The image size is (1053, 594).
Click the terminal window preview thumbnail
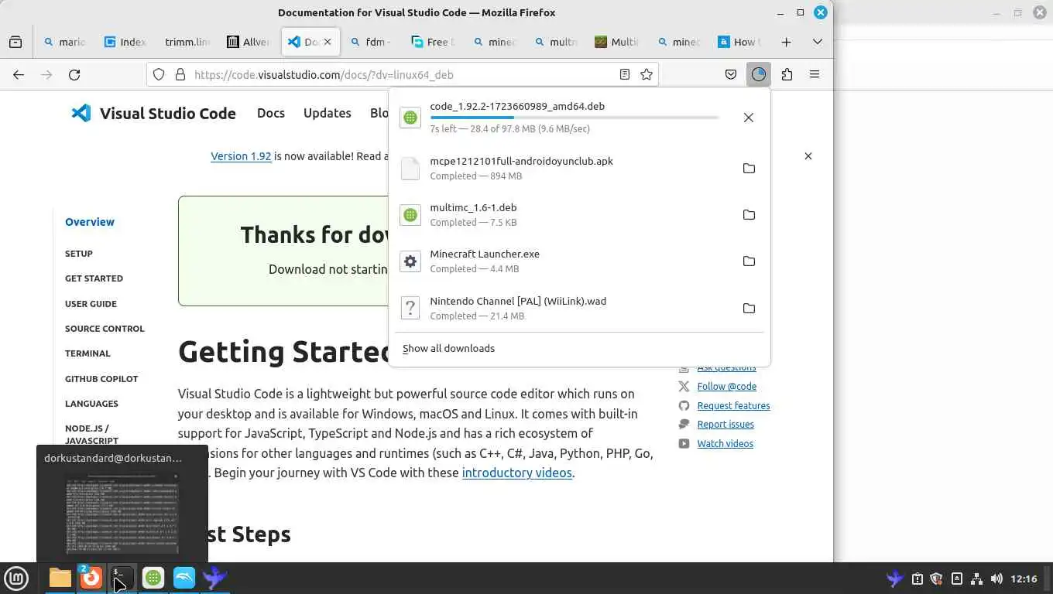point(122,513)
